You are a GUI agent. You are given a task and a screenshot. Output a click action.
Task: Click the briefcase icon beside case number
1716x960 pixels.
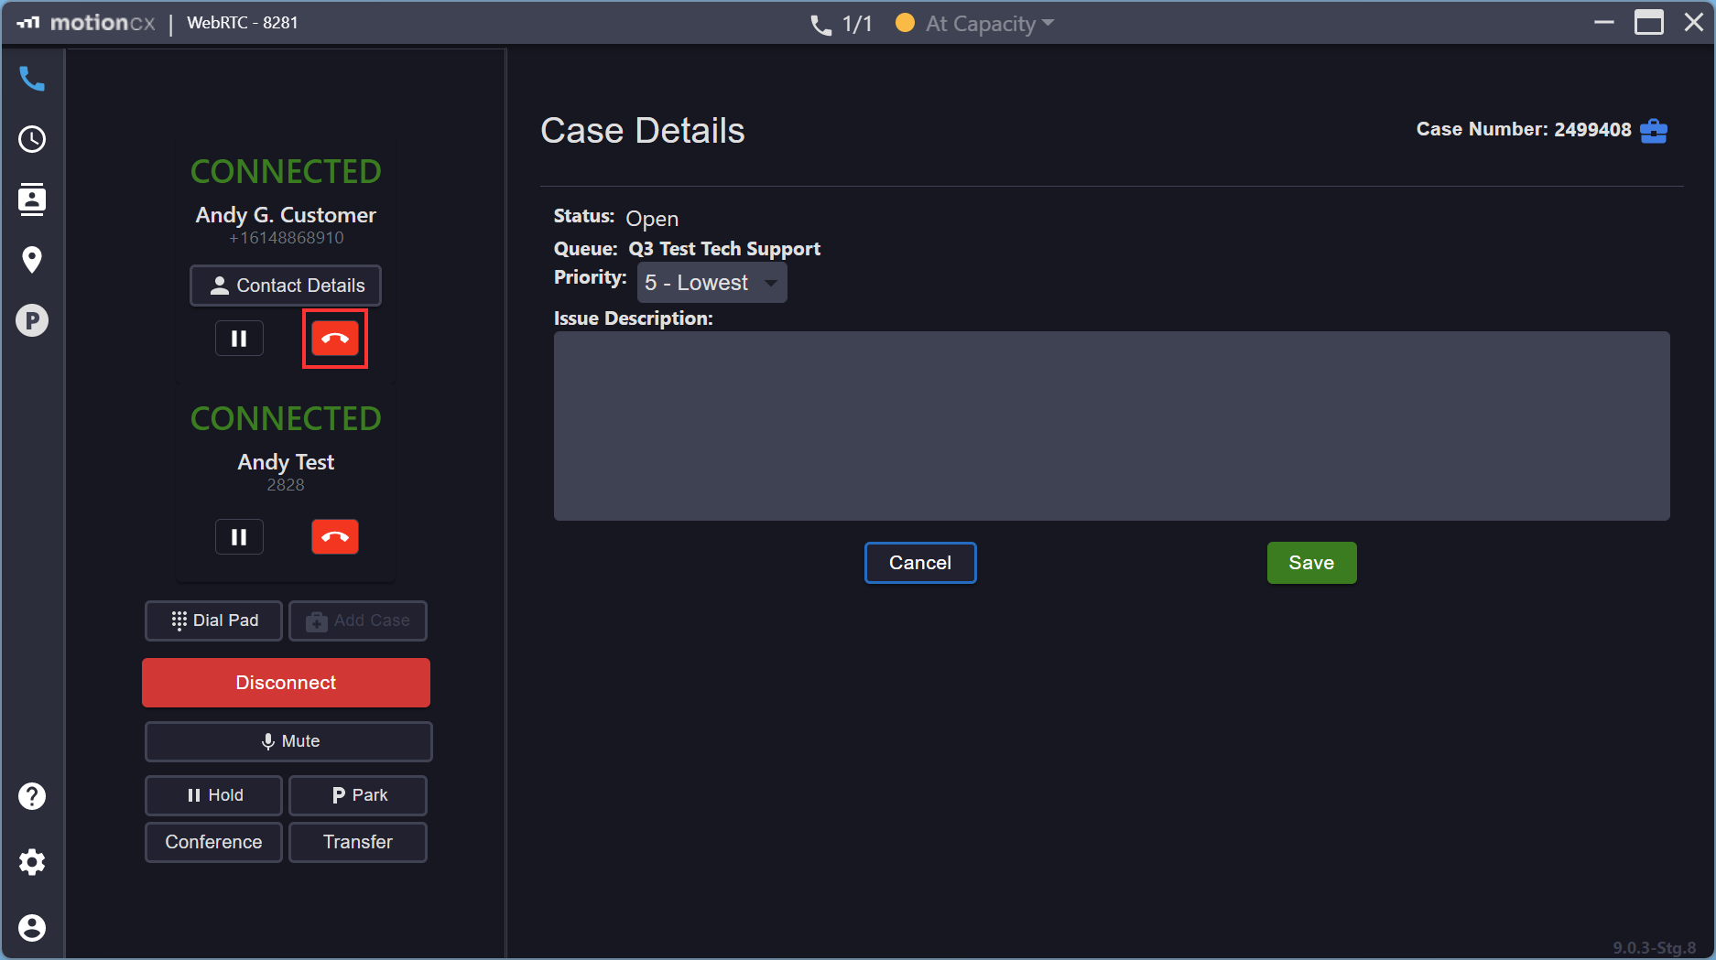pyautogui.click(x=1654, y=131)
